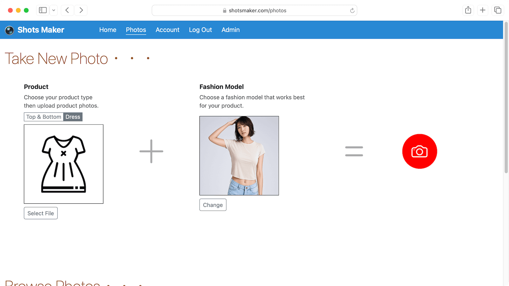Click the dress product image placeholder
Screen dimensions: 509x286
click(64, 164)
